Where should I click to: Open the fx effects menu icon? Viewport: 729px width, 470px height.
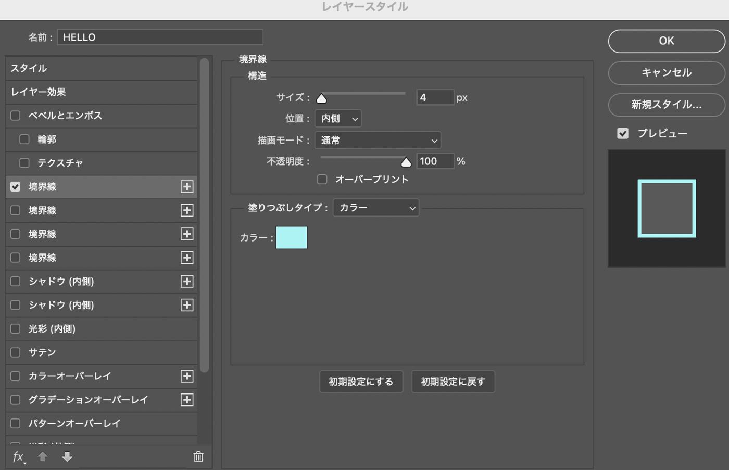coord(19,457)
